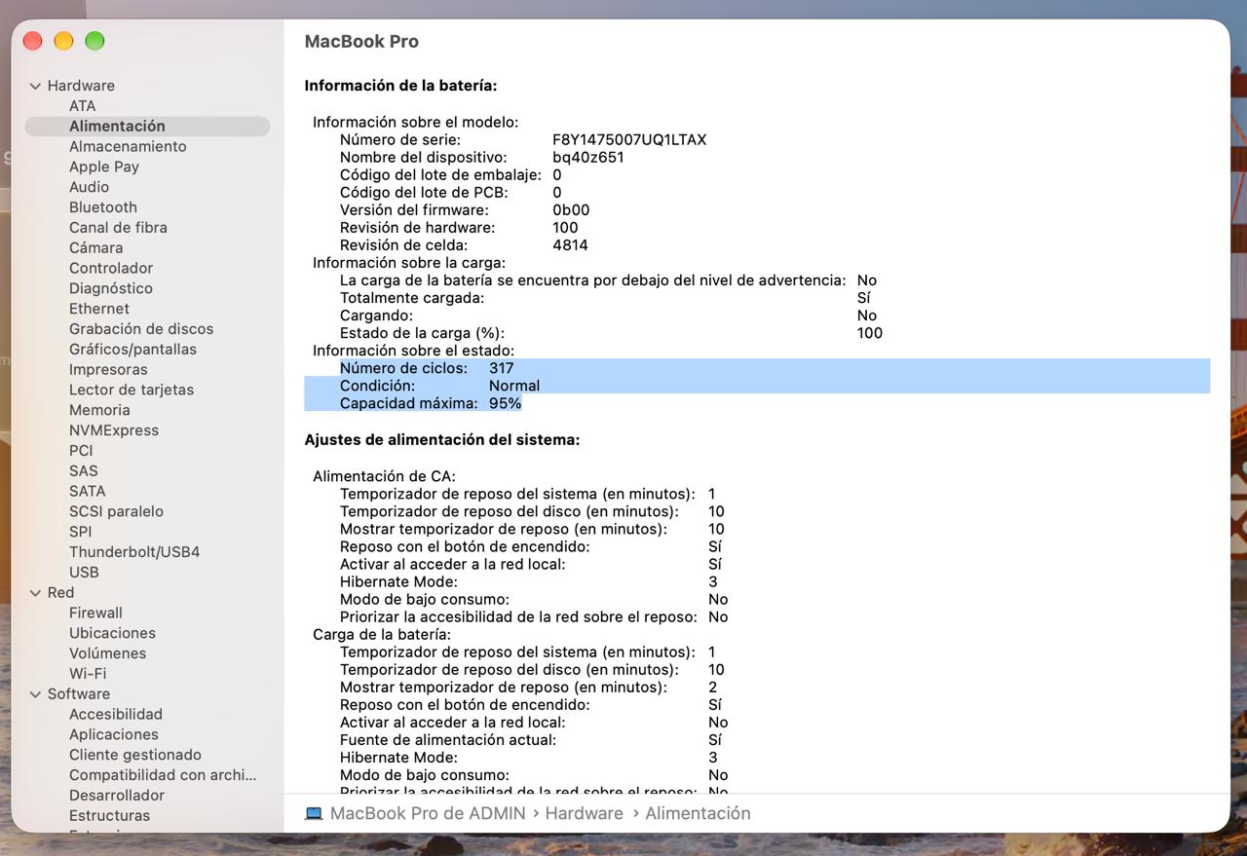The height and width of the screenshot is (856, 1247).
Task: Collapse the Red section chevron
Action: [x=36, y=593]
